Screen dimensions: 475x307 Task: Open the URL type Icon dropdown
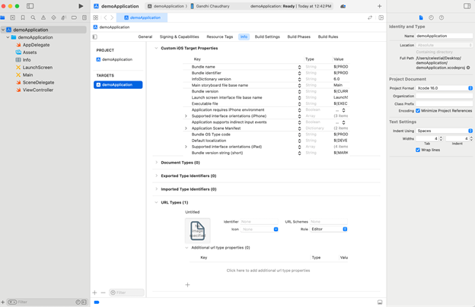(260, 229)
